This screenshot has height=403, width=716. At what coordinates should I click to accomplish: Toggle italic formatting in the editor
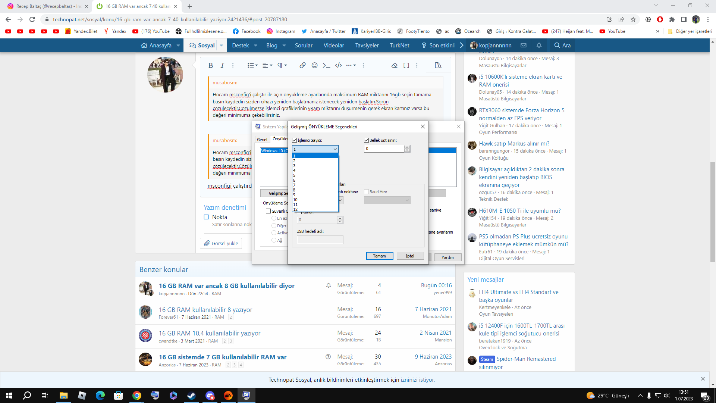(x=222, y=65)
